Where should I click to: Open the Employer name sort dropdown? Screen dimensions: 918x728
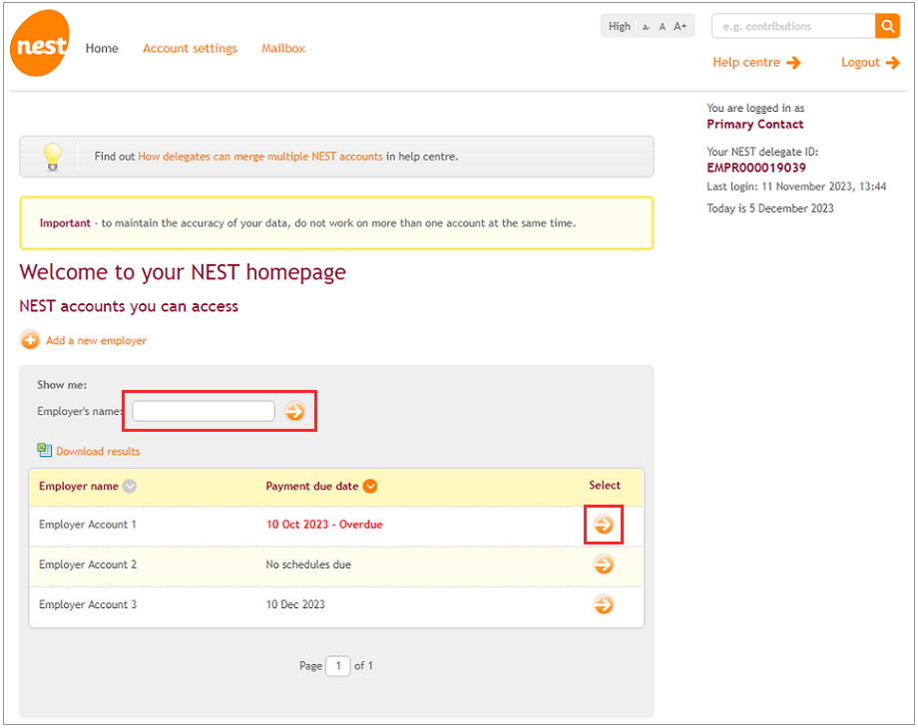tap(131, 486)
